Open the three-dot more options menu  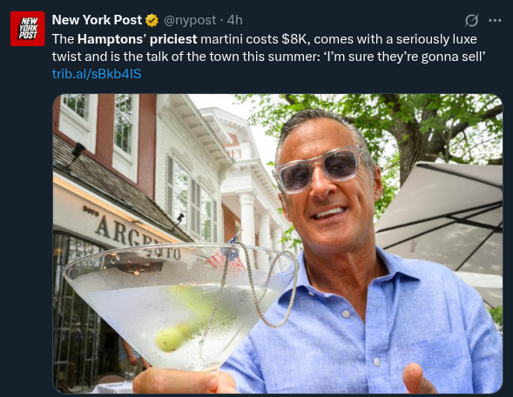495,20
